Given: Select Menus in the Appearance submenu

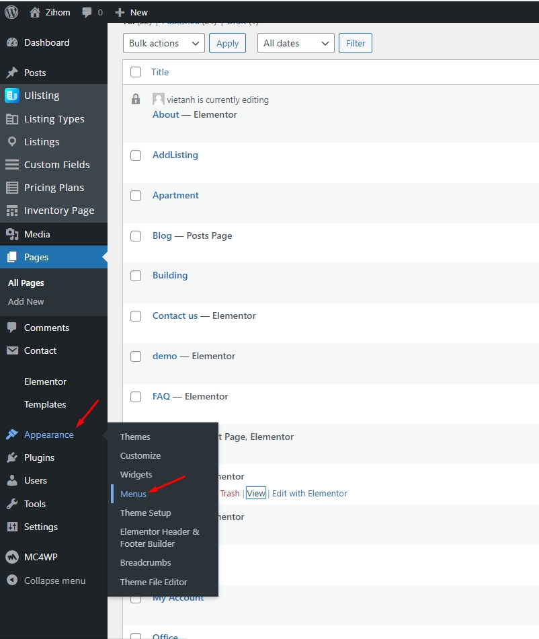Looking at the screenshot, I should point(133,494).
